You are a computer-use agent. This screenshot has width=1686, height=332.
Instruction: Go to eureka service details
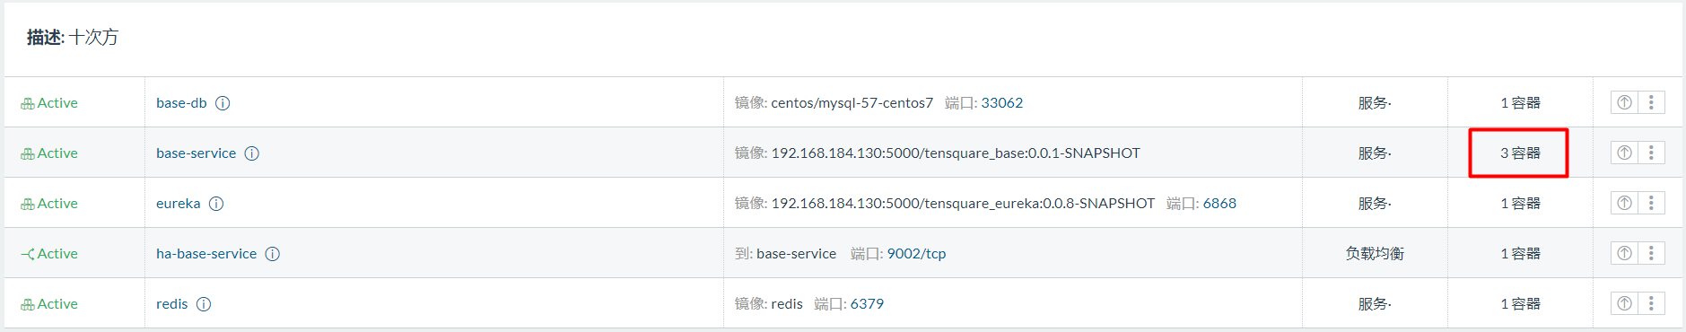click(x=178, y=204)
